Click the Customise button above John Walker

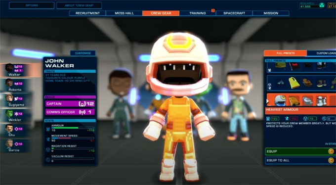coord(83,53)
